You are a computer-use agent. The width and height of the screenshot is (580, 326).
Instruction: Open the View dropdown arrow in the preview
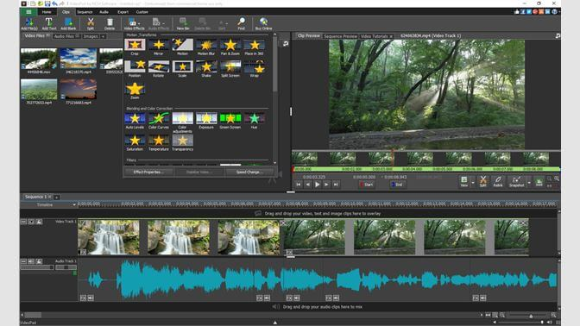[x=472, y=183]
